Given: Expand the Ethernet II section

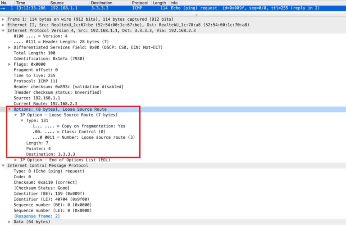Looking at the screenshot, I should pos(4,25).
